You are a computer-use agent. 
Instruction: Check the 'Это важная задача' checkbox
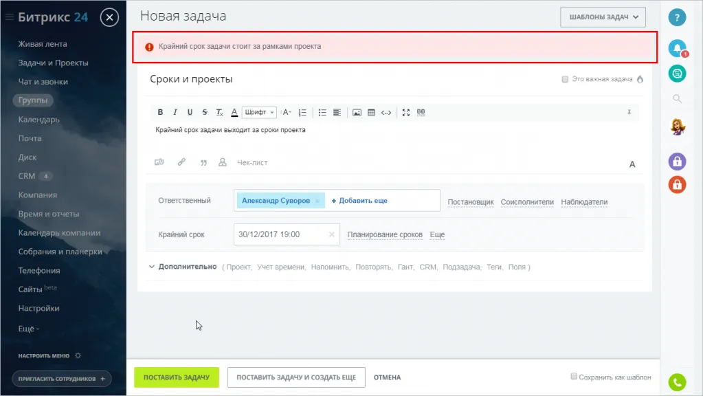click(566, 79)
